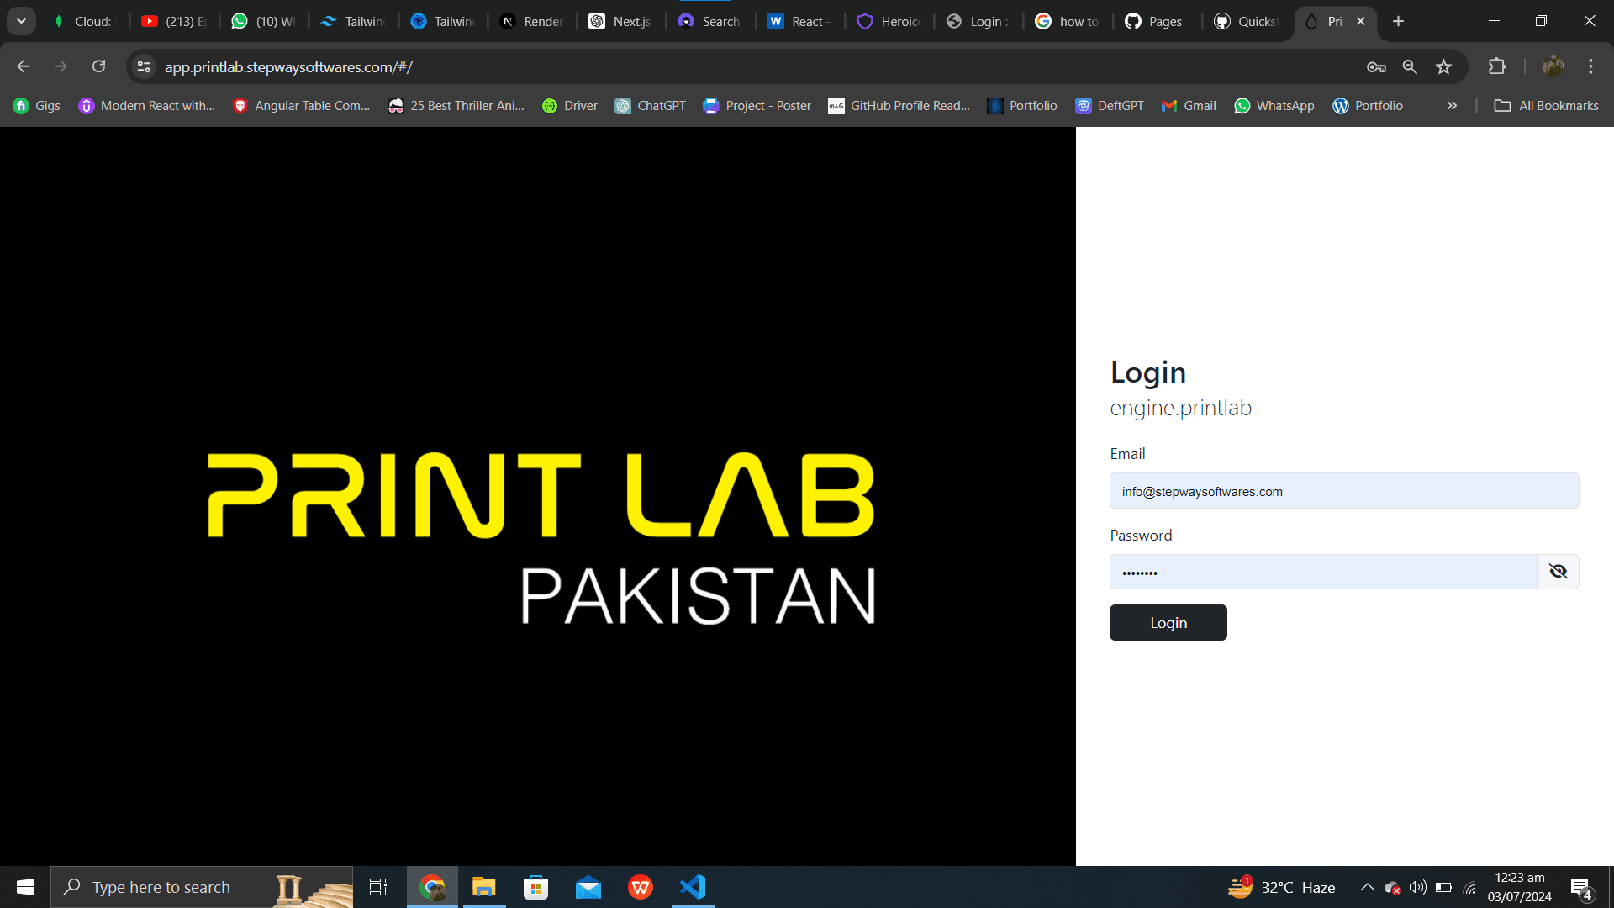Open File Explorer from the taskbar
This screenshot has height=908, width=1614.
point(484,887)
